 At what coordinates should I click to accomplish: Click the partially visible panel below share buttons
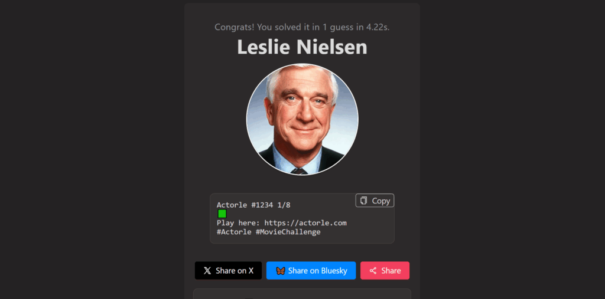302,294
